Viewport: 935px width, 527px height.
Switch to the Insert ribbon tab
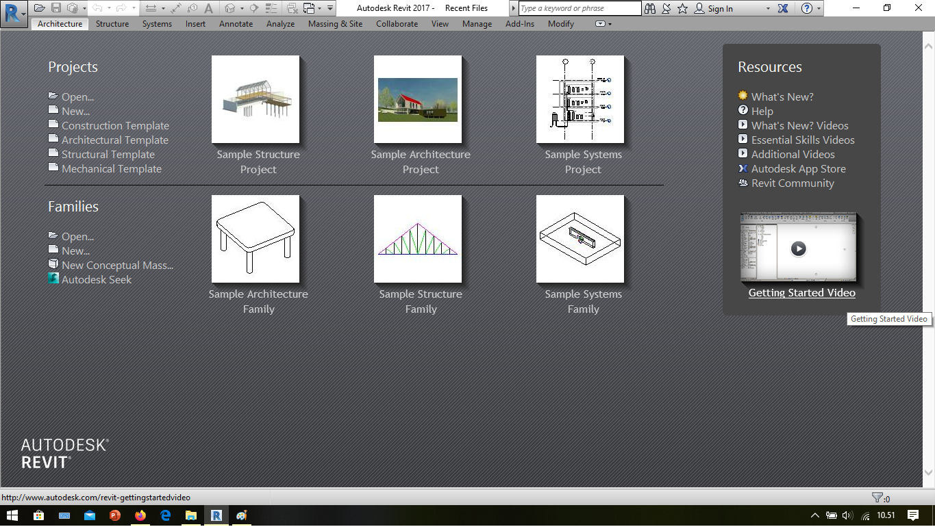coord(195,24)
